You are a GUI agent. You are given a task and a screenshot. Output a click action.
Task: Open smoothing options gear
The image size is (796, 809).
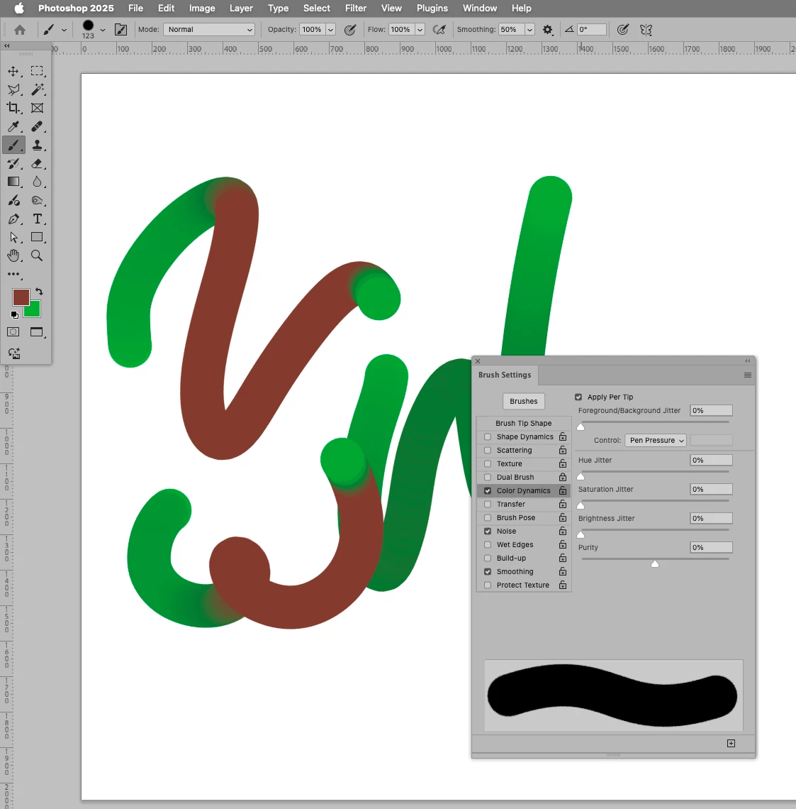click(x=548, y=30)
